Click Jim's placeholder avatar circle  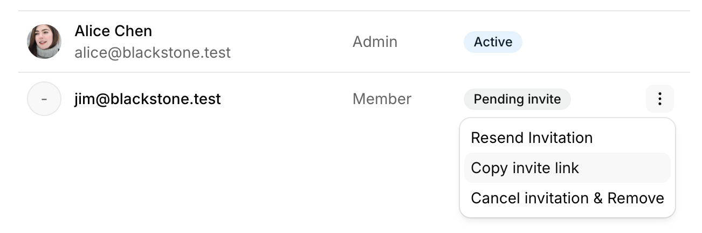(44, 99)
